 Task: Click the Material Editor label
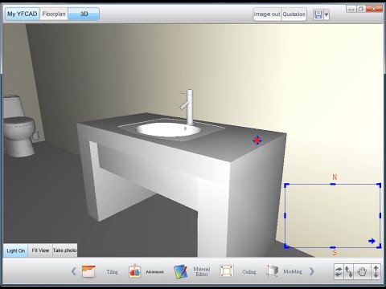(x=202, y=271)
